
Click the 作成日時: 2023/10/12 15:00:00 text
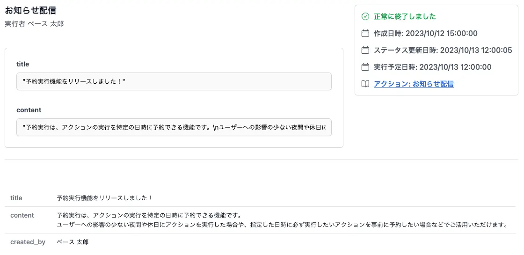pyautogui.click(x=425, y=33)
